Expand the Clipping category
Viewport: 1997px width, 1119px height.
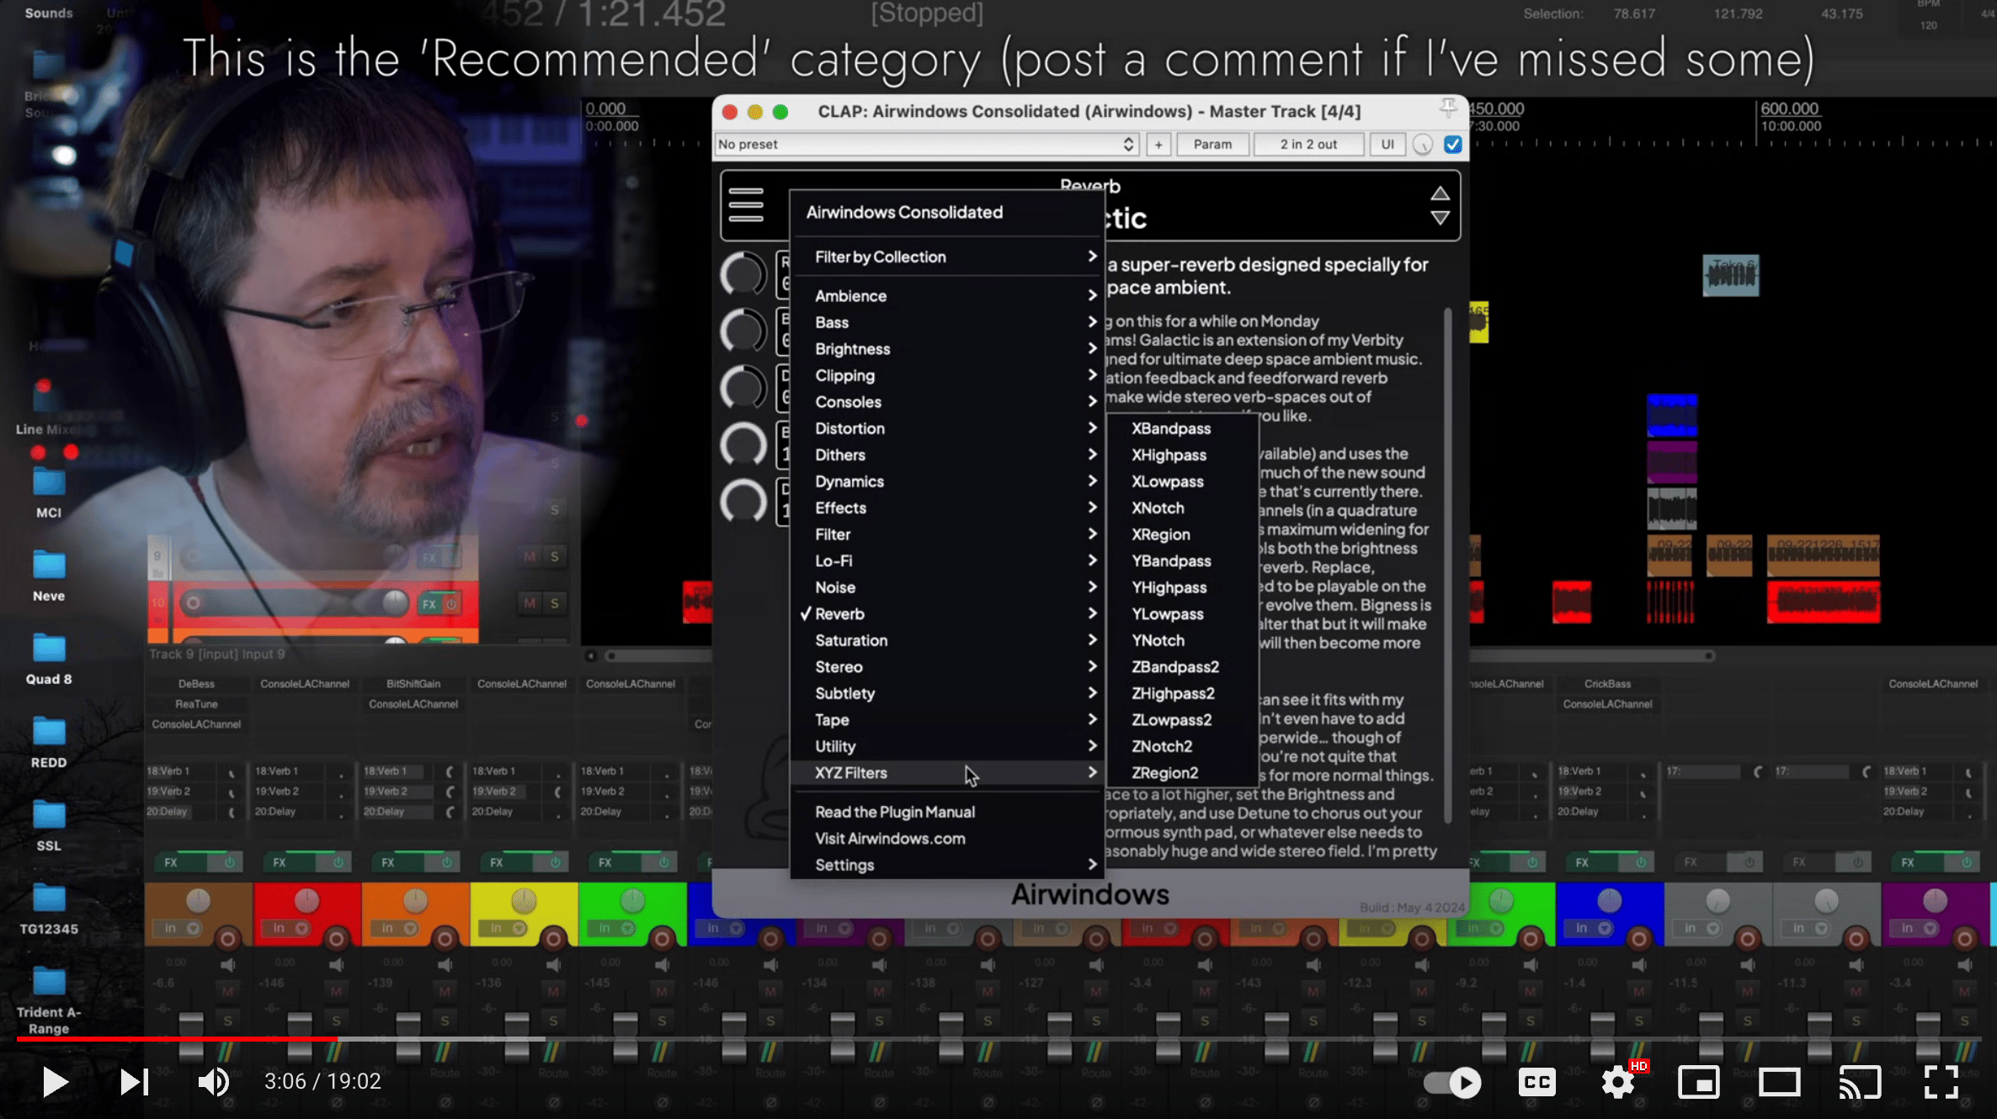pos(947,375)
